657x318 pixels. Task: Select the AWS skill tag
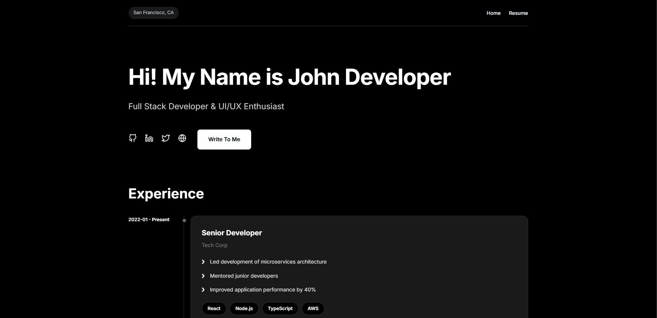pos(313,308)
